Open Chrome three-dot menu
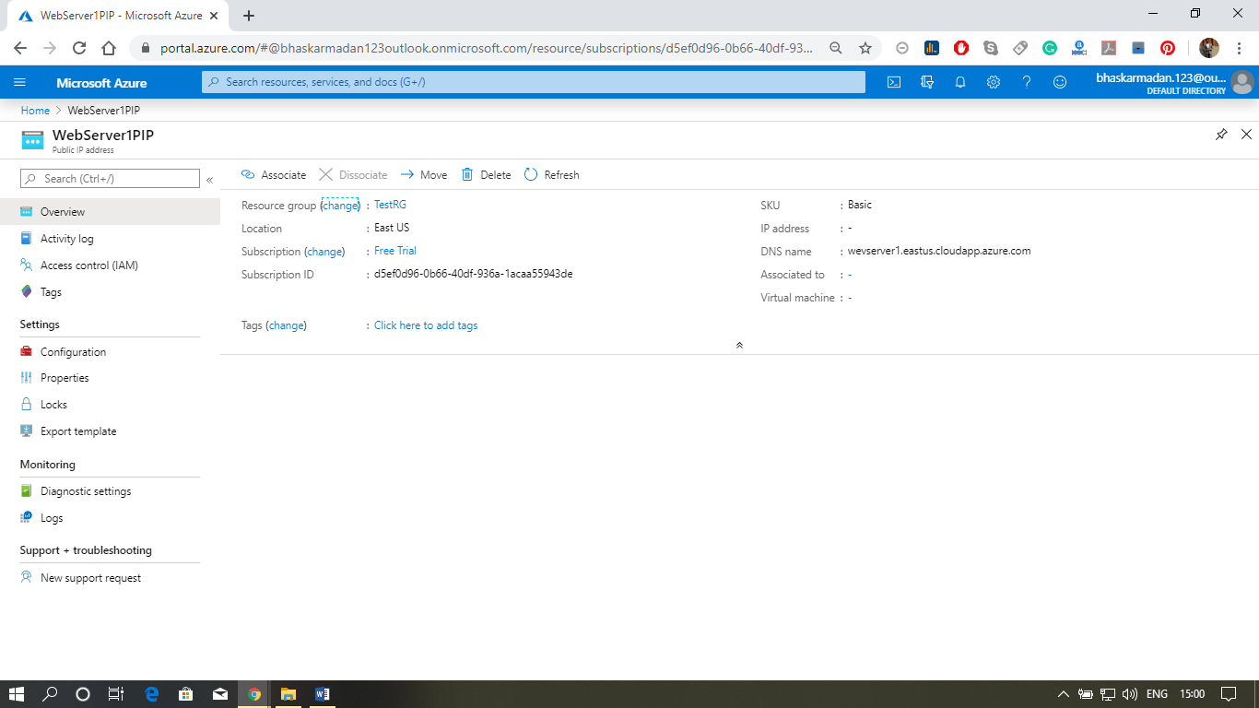 1240,48
